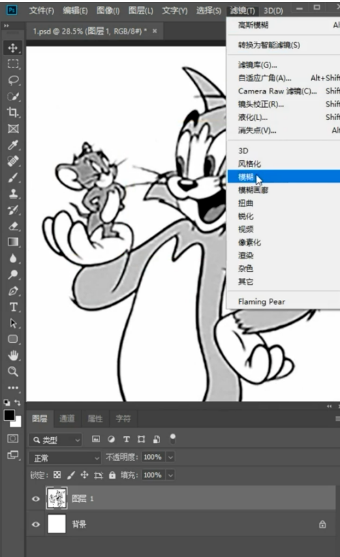
Task: Hide 图层 1 with its eye icon
Action: point(36,499)
